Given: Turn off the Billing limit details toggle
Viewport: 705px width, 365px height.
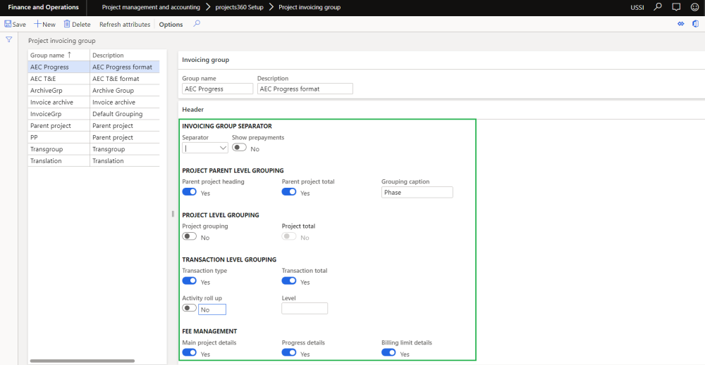Looking at the screenshot, I should tap(388, 352).
